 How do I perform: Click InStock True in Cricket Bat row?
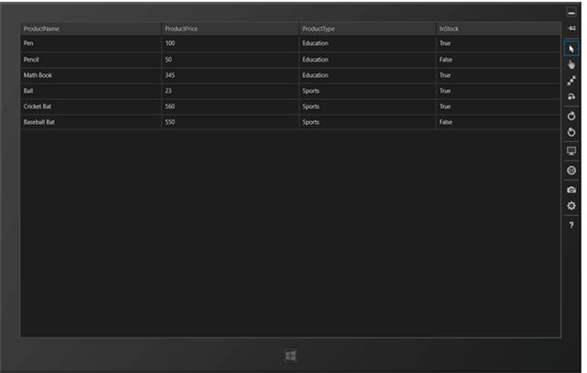click(x=498, y=106)
